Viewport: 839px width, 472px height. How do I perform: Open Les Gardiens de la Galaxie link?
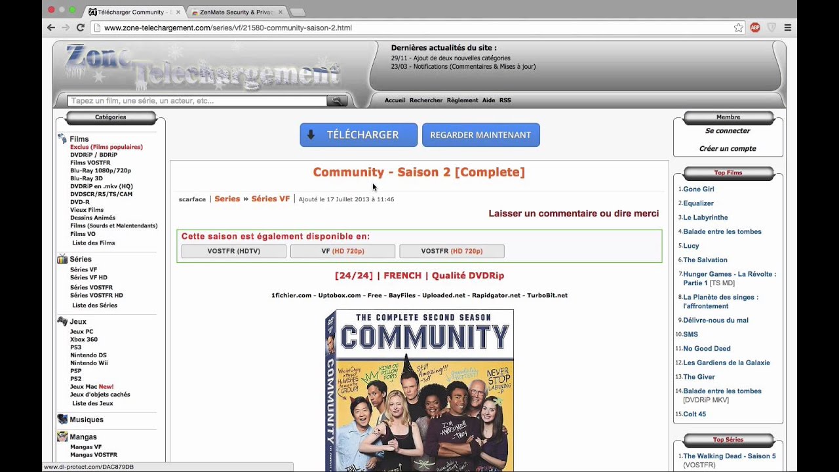tap(726, 363)
